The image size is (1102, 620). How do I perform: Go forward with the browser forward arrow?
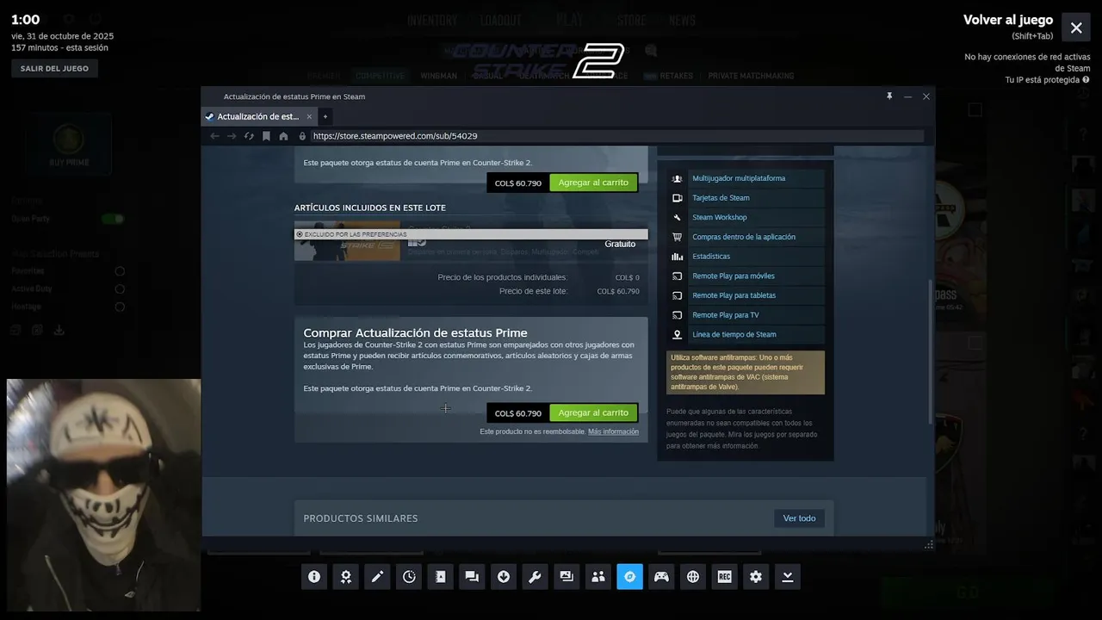(x=232, y=136)
